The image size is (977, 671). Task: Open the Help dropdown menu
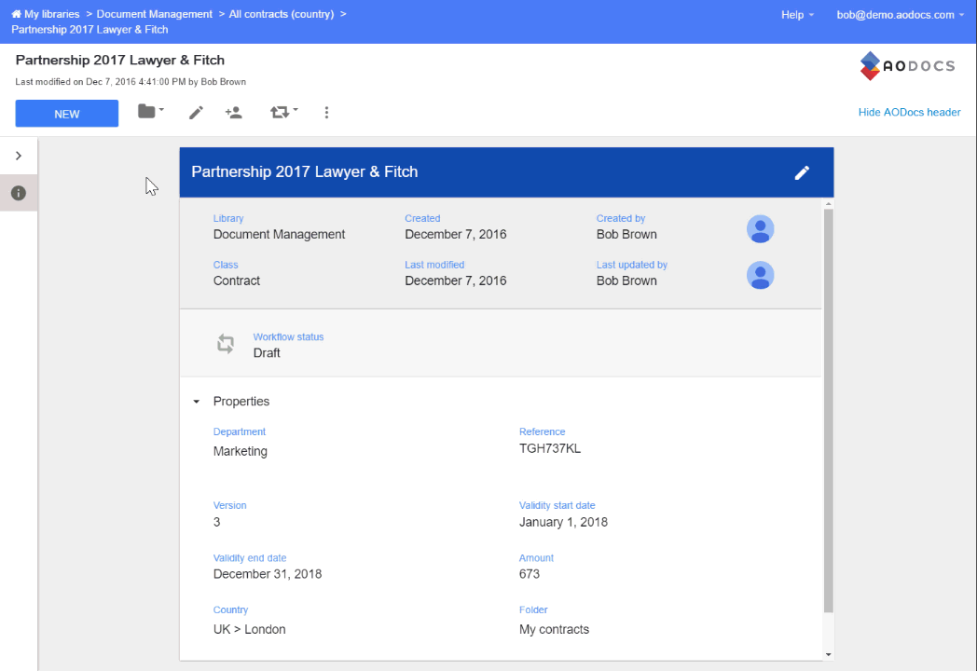[x=798, y=14]
